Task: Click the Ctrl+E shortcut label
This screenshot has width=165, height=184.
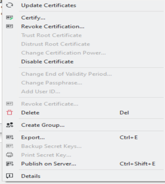Action: [x=129, y=137]
